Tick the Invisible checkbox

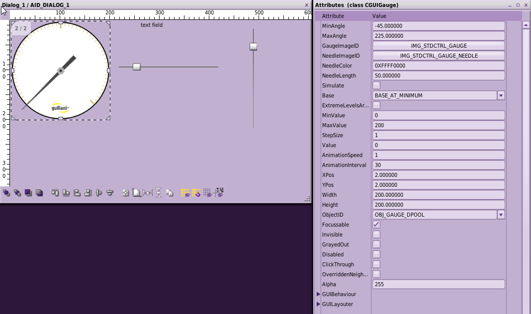[x=376, y=235]
